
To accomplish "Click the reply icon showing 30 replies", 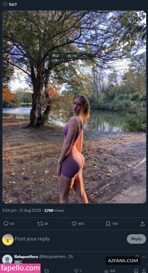I will coord(6,223).
